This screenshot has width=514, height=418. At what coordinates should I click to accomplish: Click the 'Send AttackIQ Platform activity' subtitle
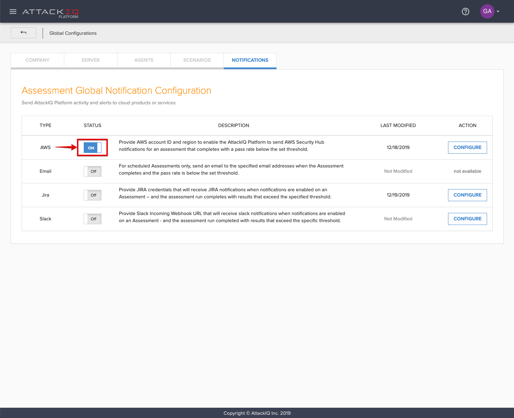pyautogui.click(x=99, y=103)
